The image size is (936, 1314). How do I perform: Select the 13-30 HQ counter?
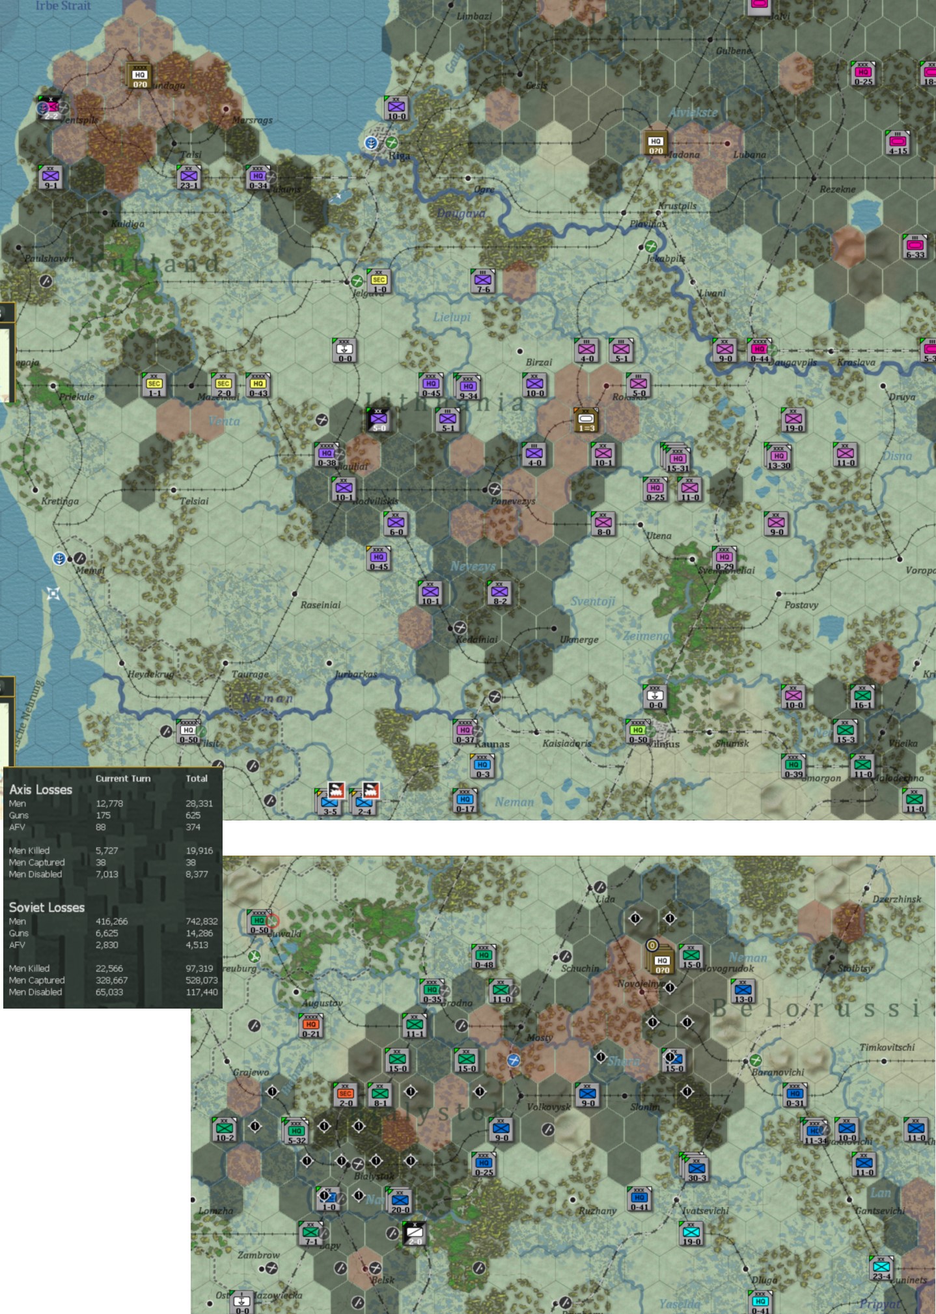coord(778,456)
